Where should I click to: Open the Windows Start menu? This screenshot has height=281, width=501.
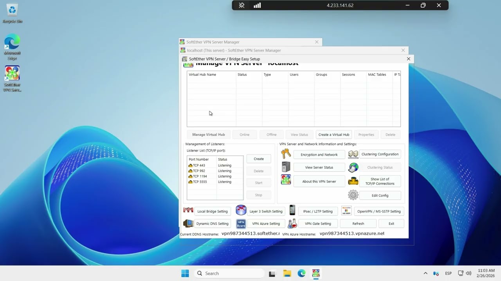tap(185, 273)
